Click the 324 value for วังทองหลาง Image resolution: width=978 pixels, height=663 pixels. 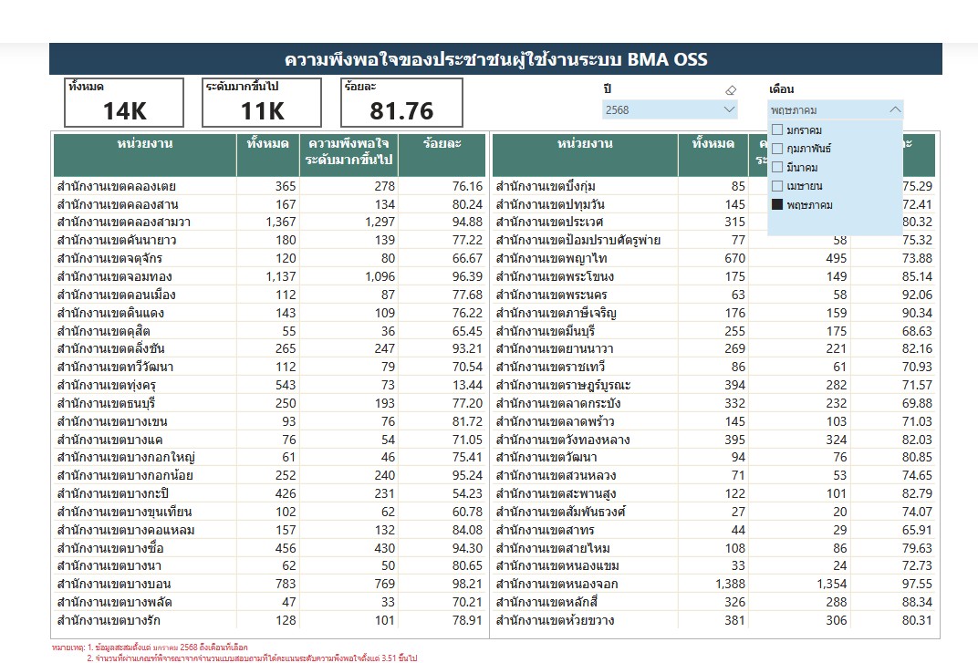[836, 439]
